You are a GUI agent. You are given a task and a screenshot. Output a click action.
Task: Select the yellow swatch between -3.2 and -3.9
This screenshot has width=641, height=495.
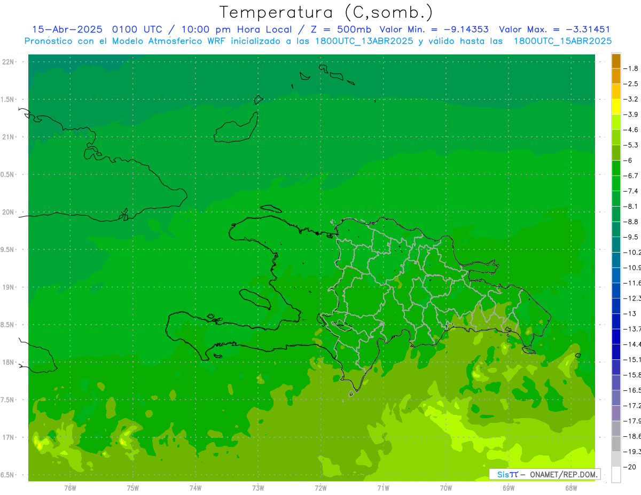click(616, 107)
